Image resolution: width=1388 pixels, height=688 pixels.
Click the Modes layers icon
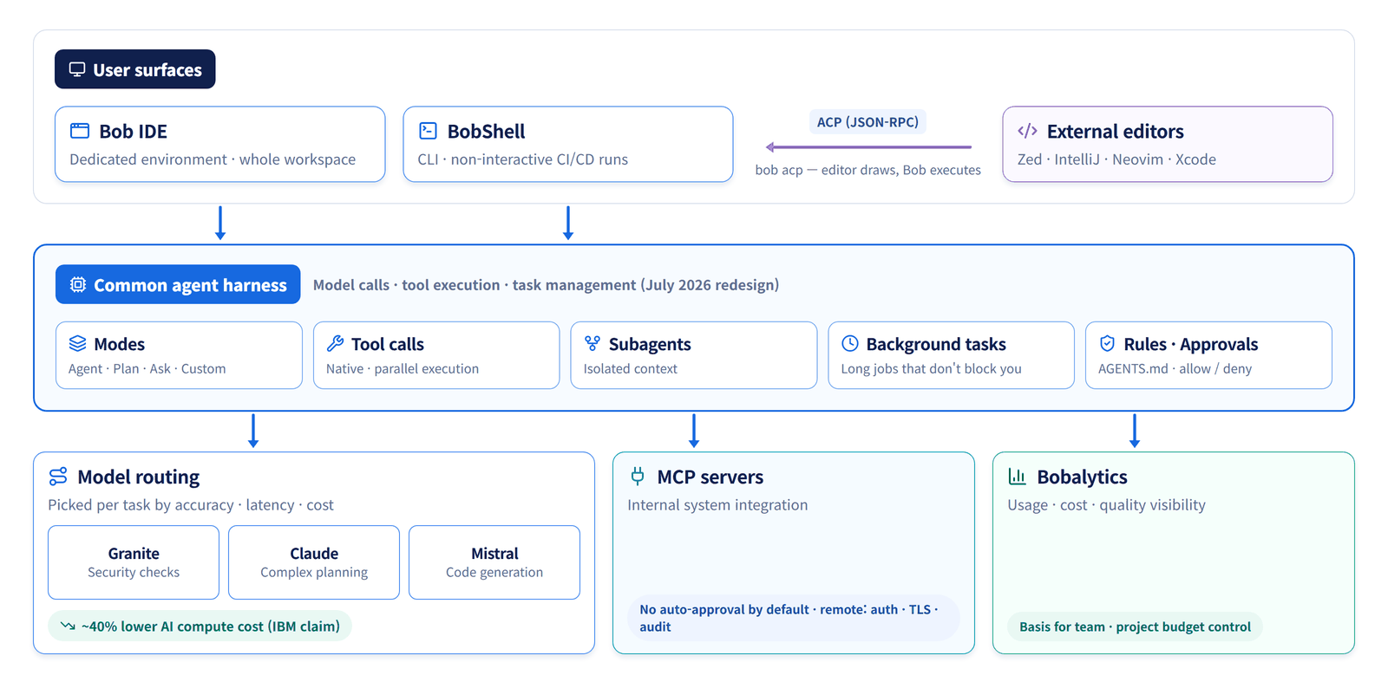pyautogui.click(x=77, y=343)
